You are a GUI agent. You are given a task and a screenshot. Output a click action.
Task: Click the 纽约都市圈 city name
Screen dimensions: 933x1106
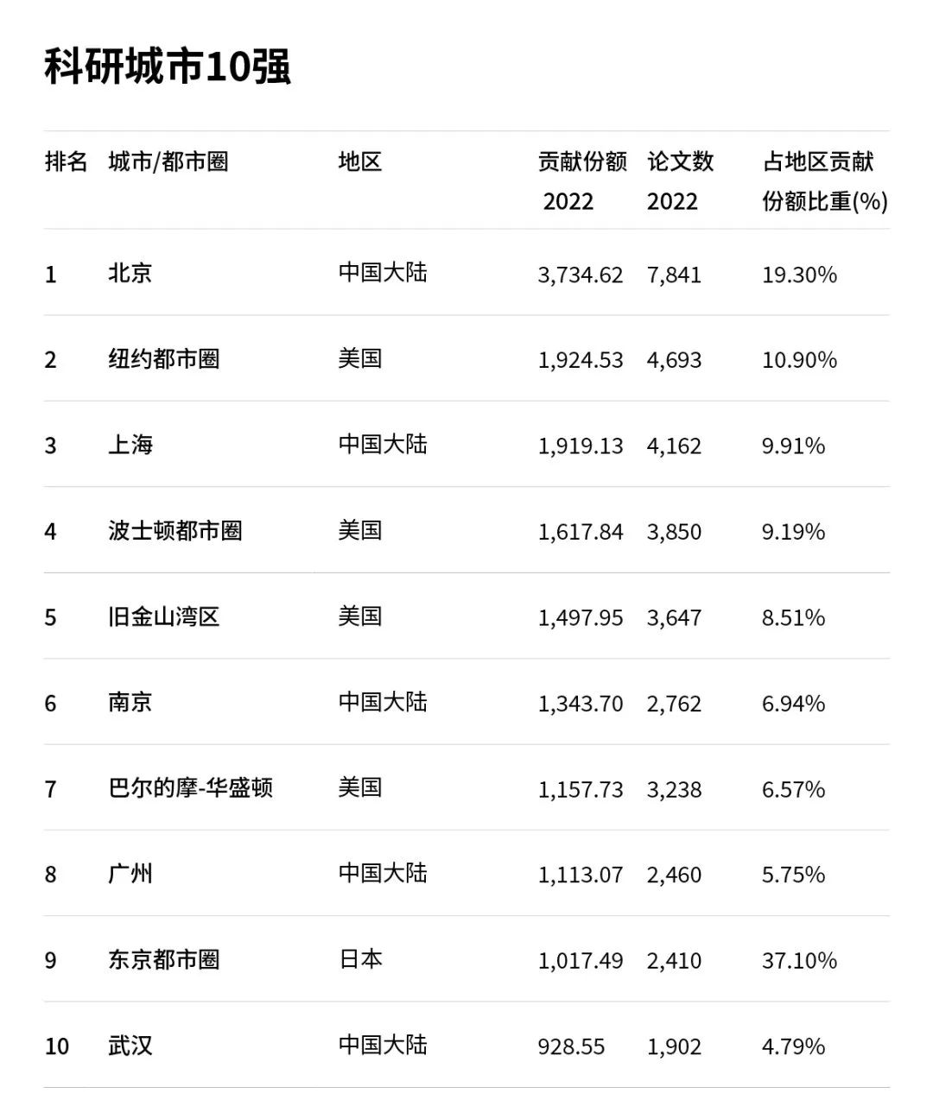pos(164,359)
